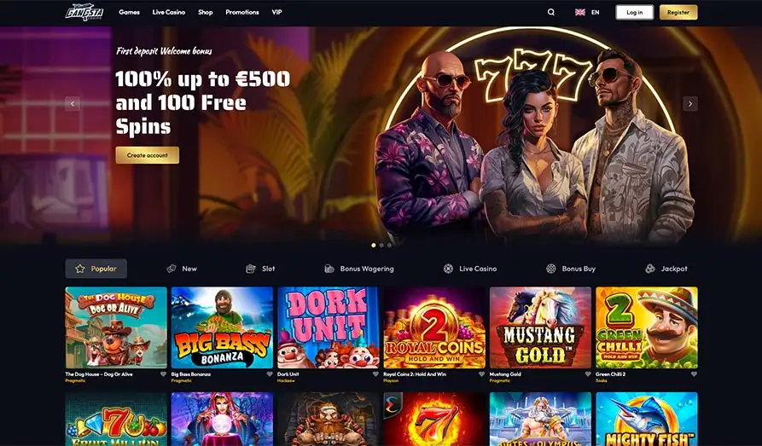Click the UK flag language icon
762x446 pixels.
[x=579, y=12]
